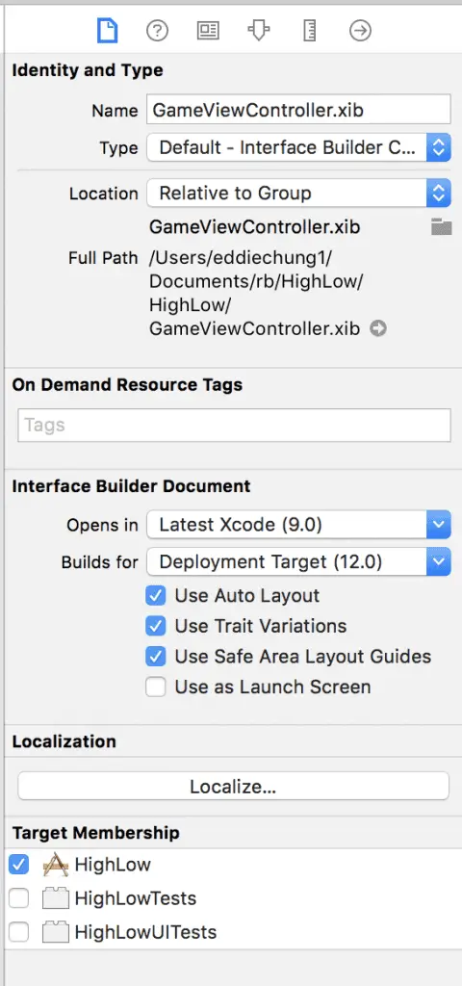
Task: Click the On Demand Resource Tags header
Action: (127, 384)
